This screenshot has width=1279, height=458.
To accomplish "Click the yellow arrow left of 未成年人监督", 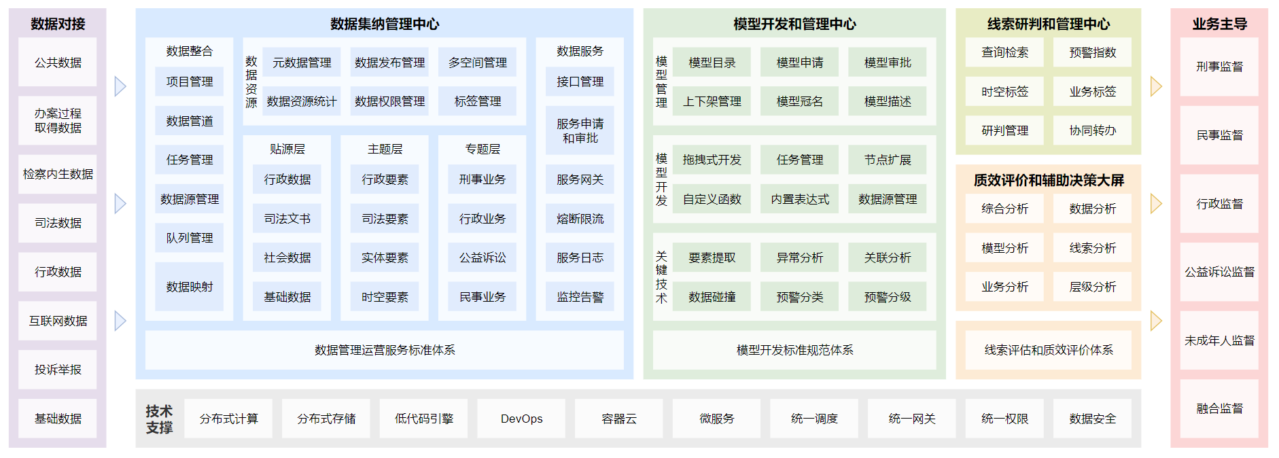I will [1156, 321].
